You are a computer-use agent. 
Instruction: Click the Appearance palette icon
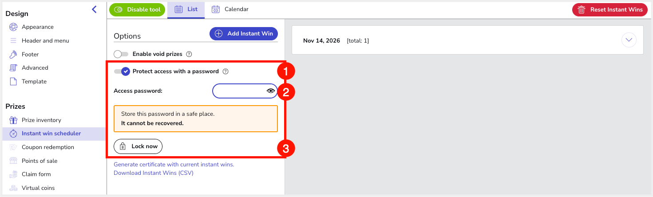point(13,27)
